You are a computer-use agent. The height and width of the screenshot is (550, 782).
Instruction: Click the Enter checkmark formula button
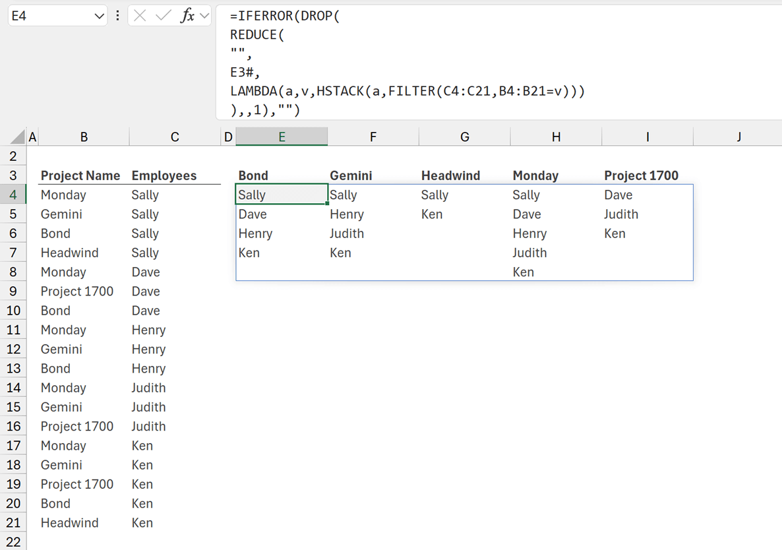point(163,16)
